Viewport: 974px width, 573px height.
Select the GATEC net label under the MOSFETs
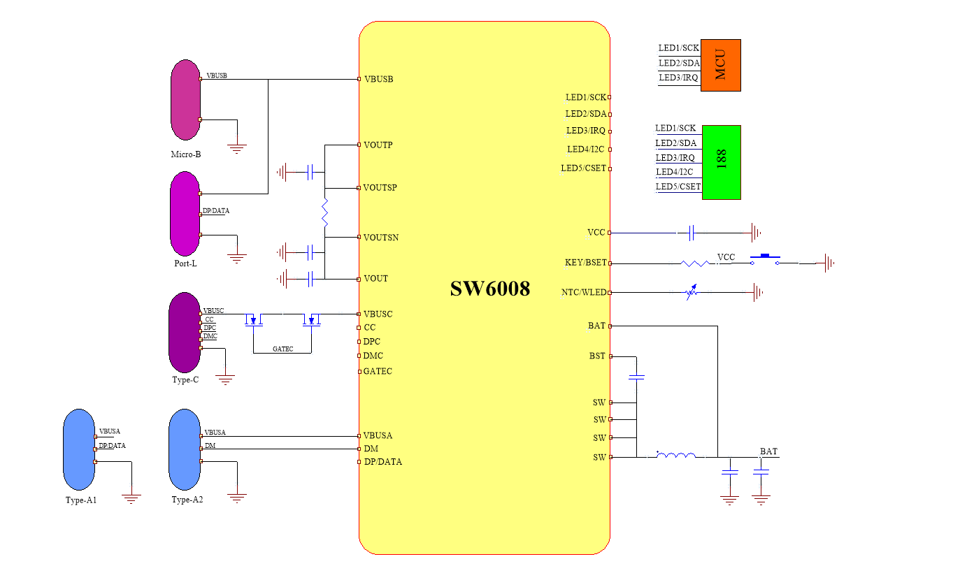tap(282, 348)
